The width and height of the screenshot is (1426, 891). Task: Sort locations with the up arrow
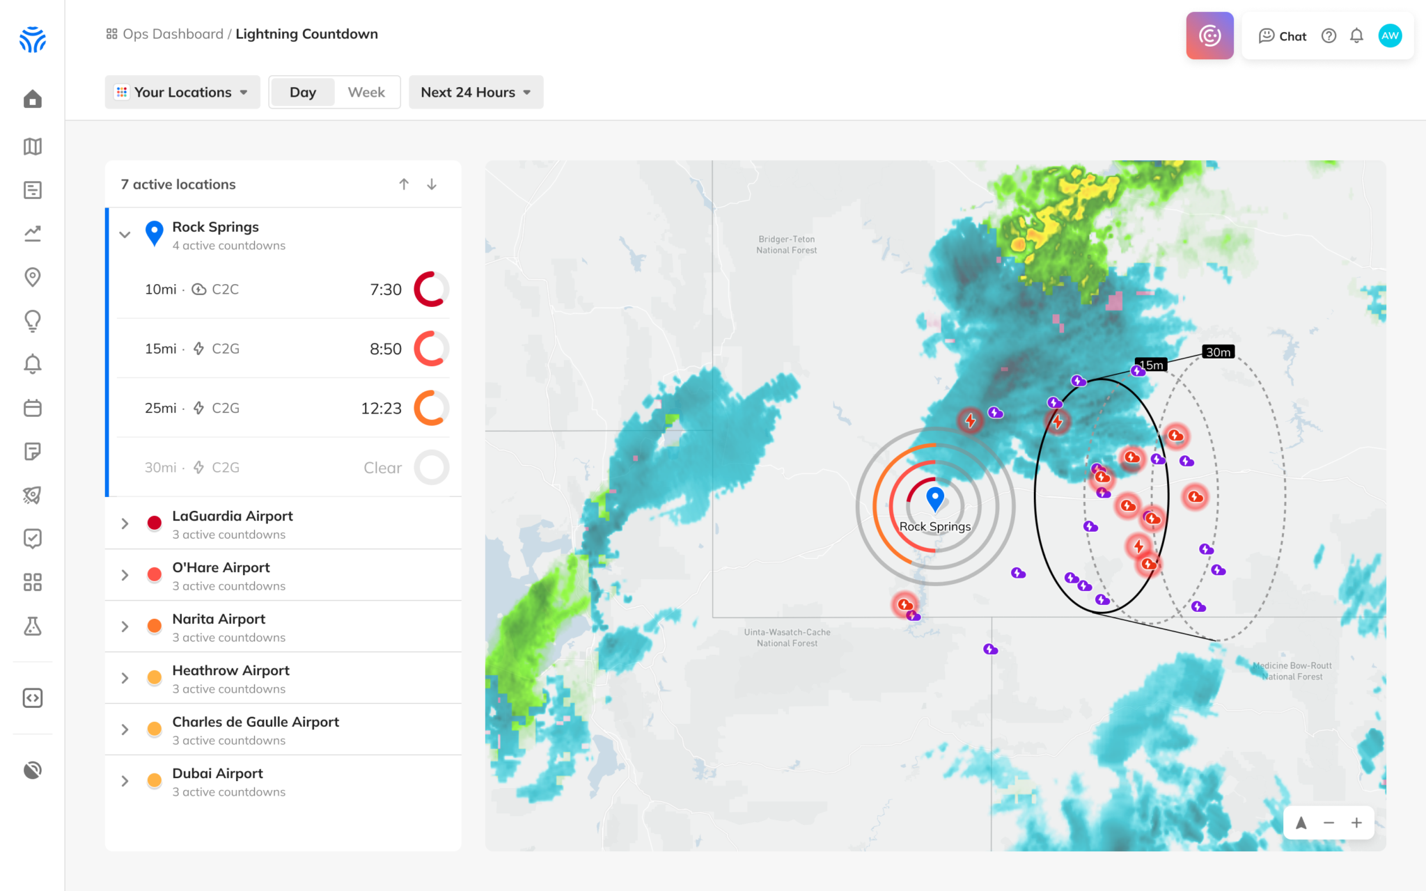pyautogui.click(x=404, y=184)
